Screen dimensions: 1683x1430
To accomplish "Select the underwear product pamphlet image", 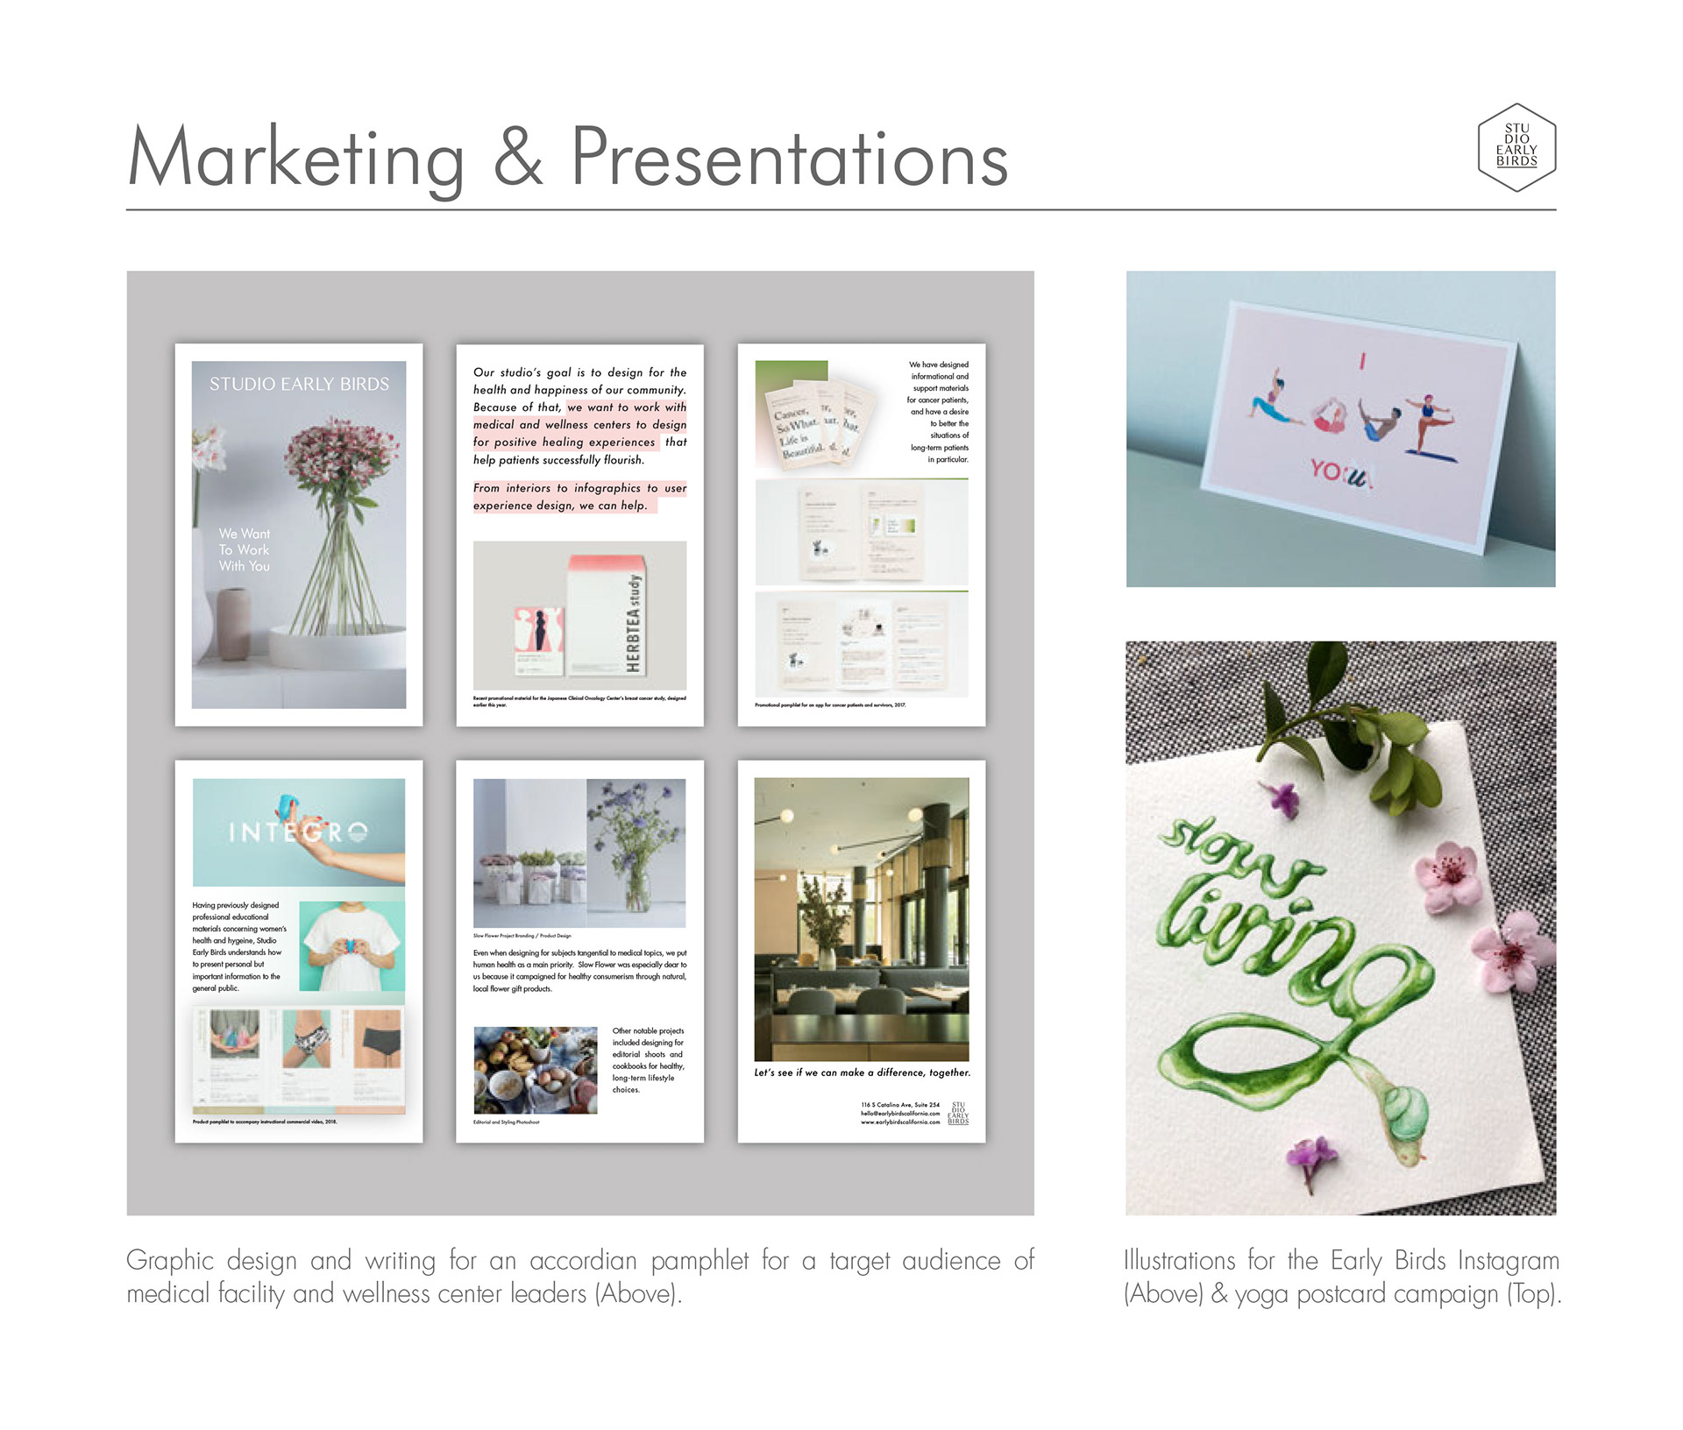I will pyautogui.click(x=299, y=1058).
